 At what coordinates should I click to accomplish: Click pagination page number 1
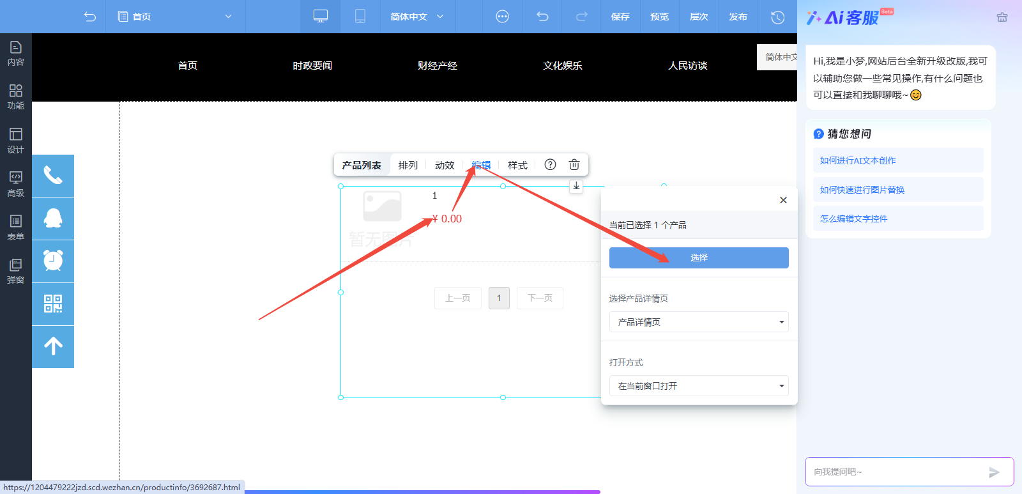[x=499, y=298]
